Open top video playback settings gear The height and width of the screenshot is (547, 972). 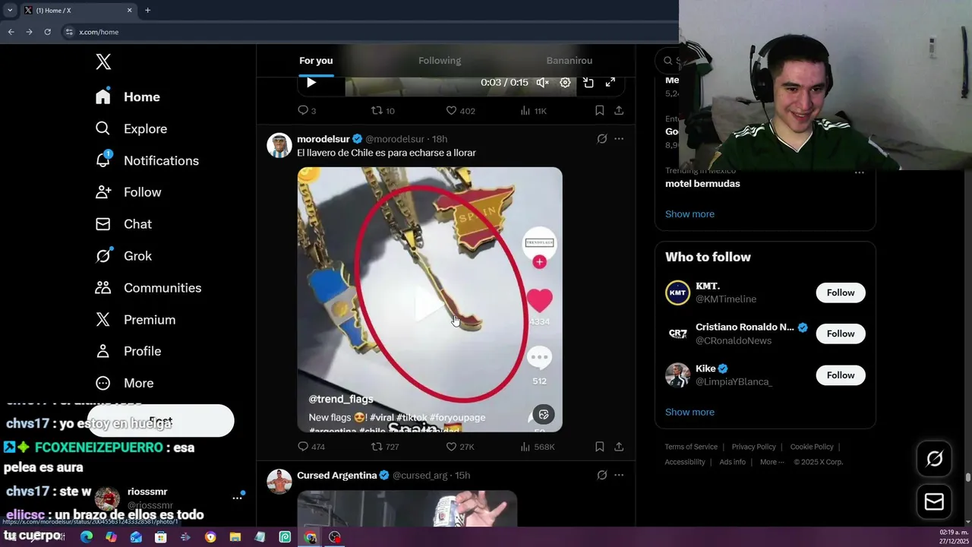click(565, 82)
